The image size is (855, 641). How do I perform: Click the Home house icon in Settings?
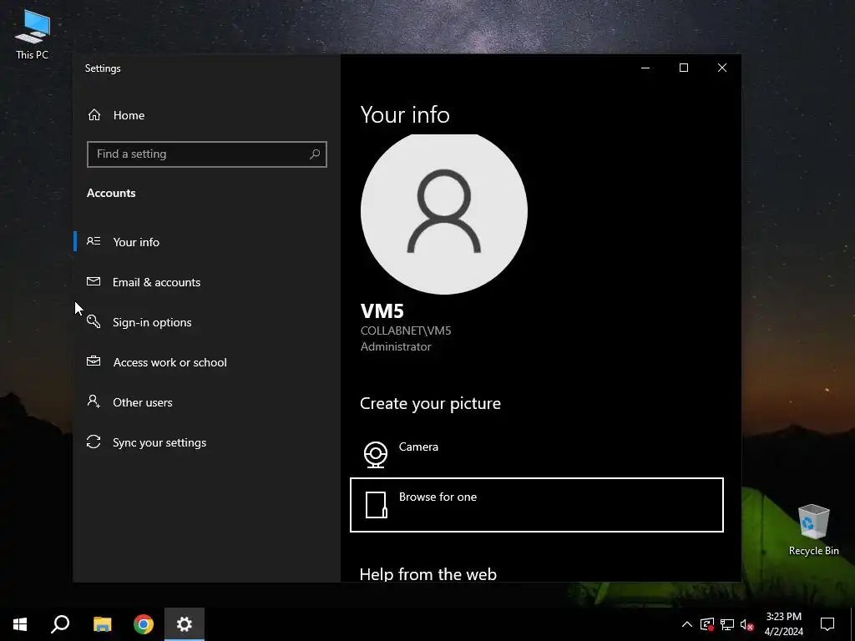point(94,115)
